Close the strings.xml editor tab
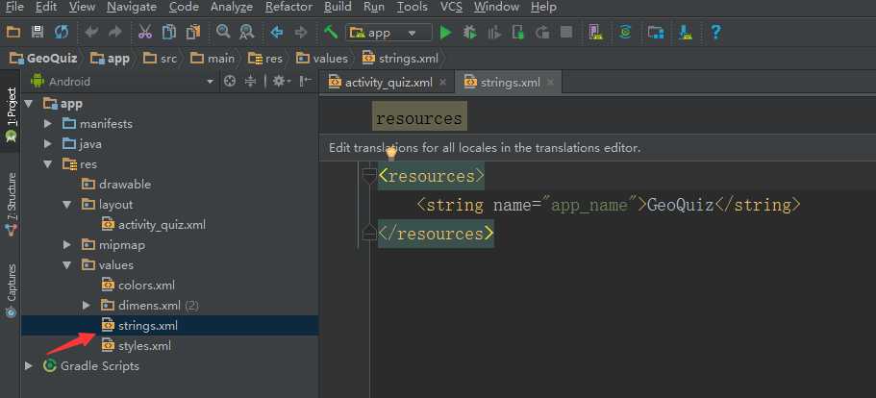 [550, 82]
